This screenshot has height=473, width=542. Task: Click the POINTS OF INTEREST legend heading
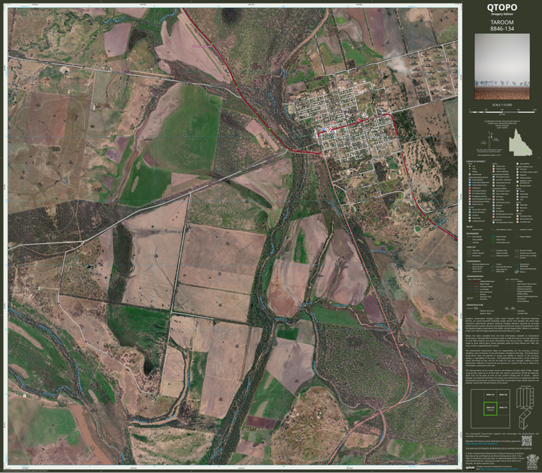click(x=476, y=161)
